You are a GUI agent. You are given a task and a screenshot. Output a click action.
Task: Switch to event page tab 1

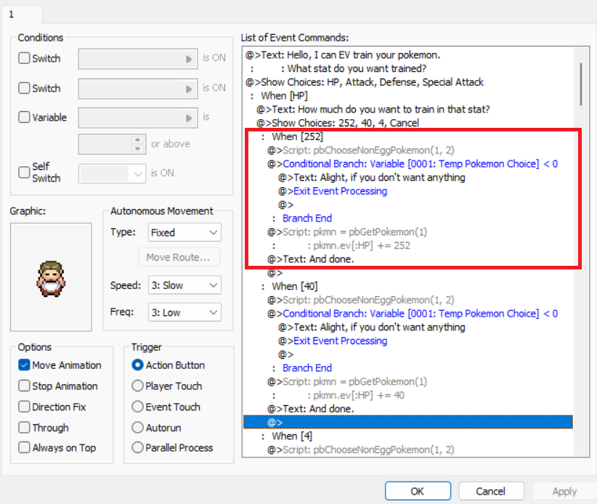21,15
